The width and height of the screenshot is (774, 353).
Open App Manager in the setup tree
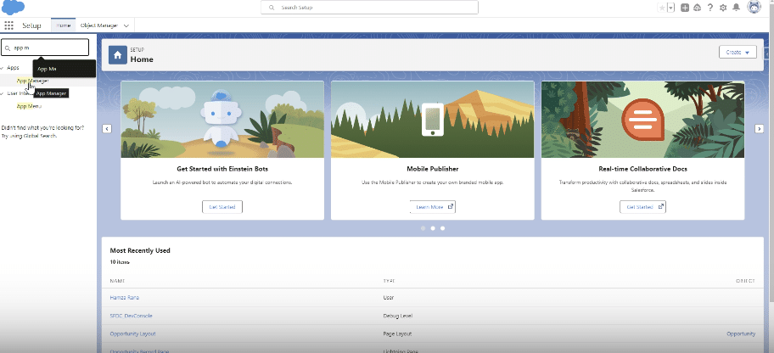click(32, 81)
